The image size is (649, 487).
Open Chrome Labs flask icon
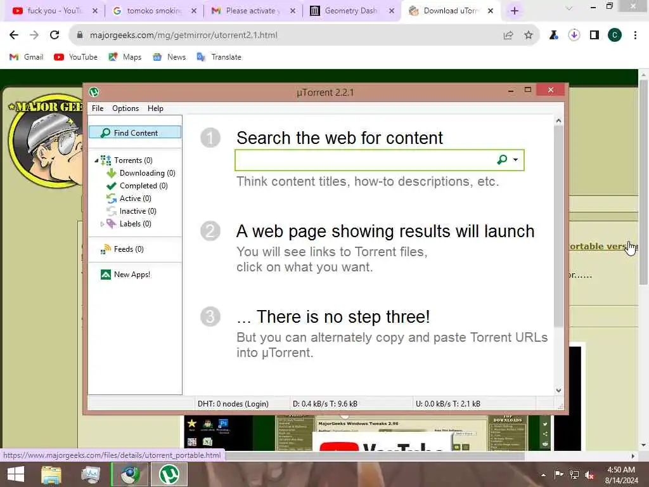pyautogui.click(x=554, y=36)
